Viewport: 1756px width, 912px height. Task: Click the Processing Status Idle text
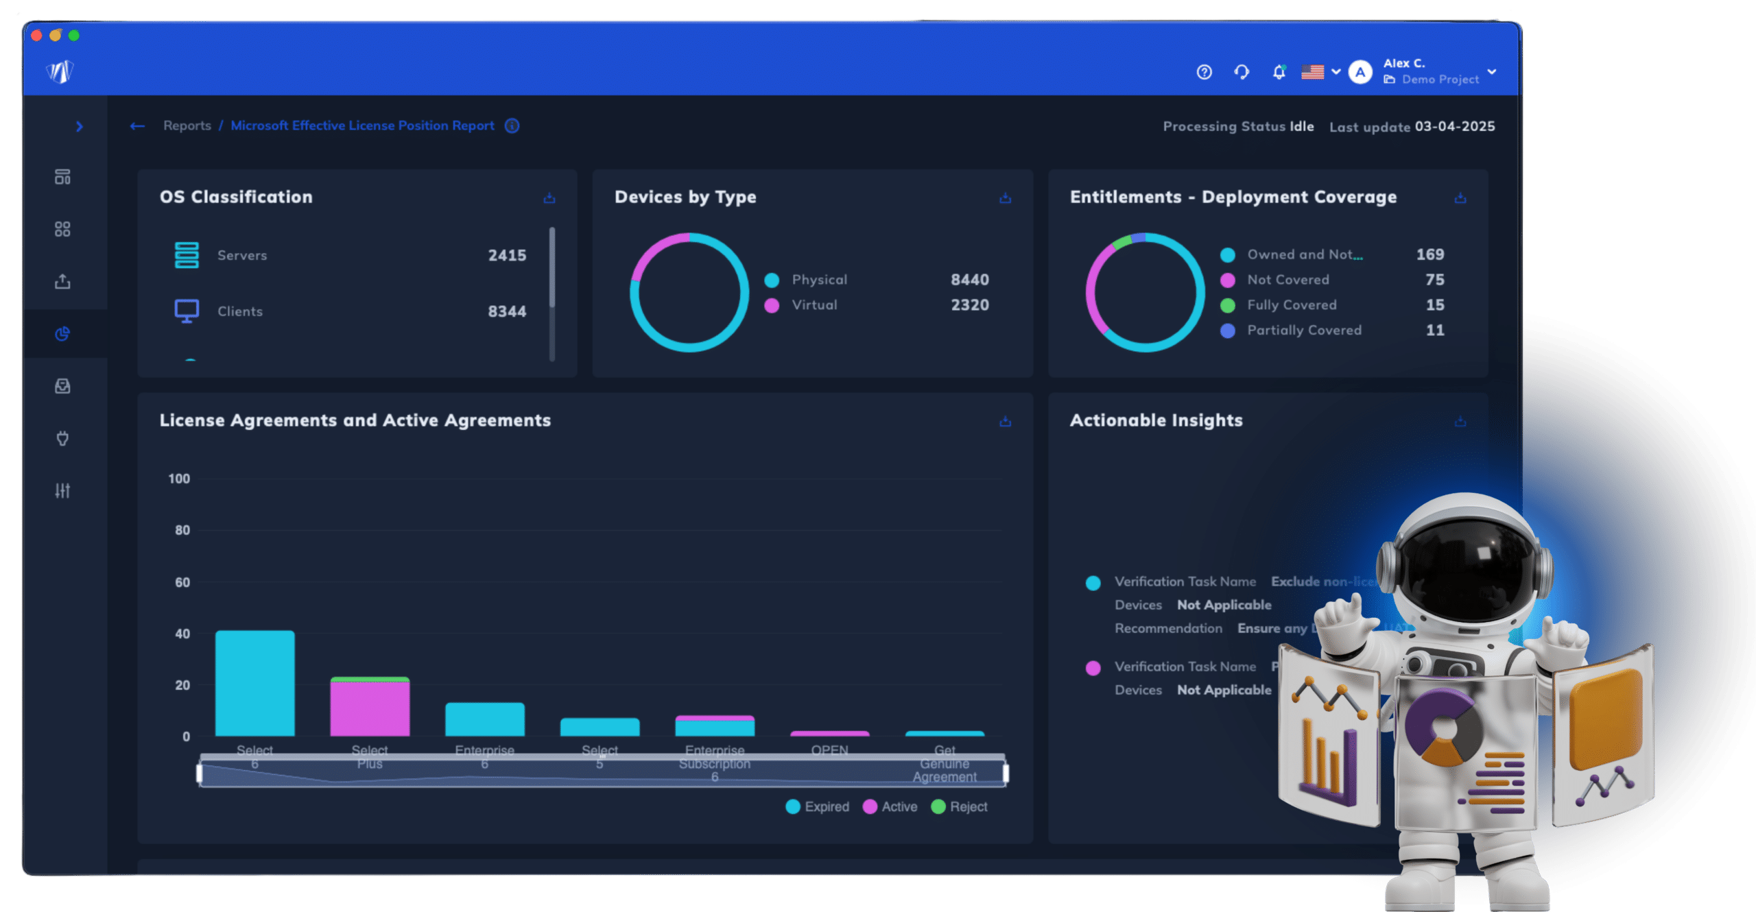(x=1238, y=126)
